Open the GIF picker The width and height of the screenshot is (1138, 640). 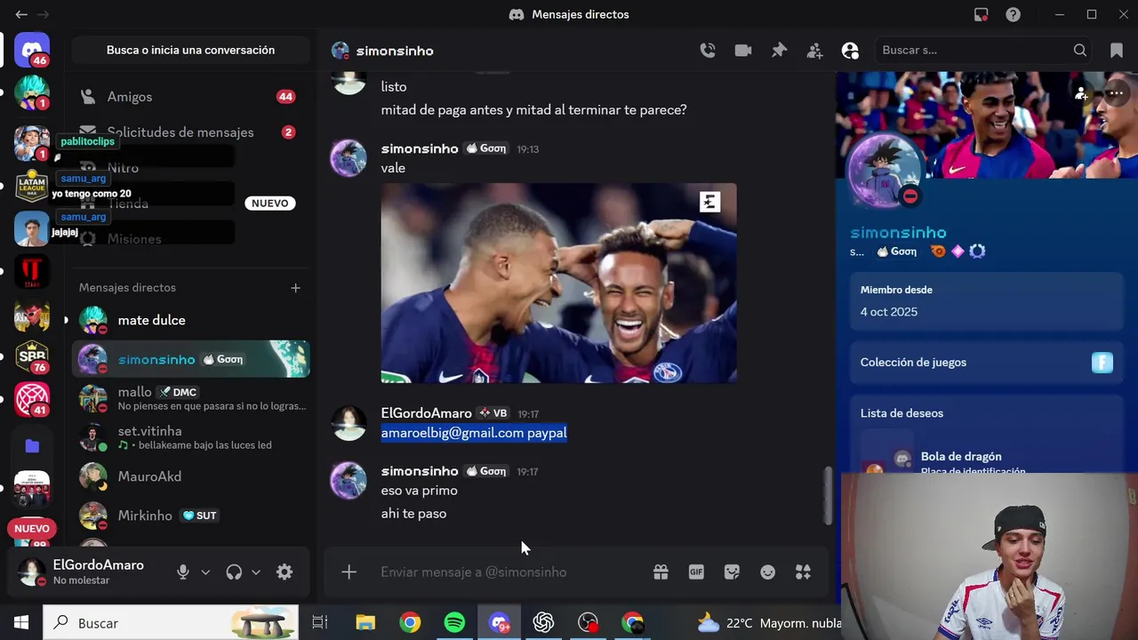tap(696, 572)
